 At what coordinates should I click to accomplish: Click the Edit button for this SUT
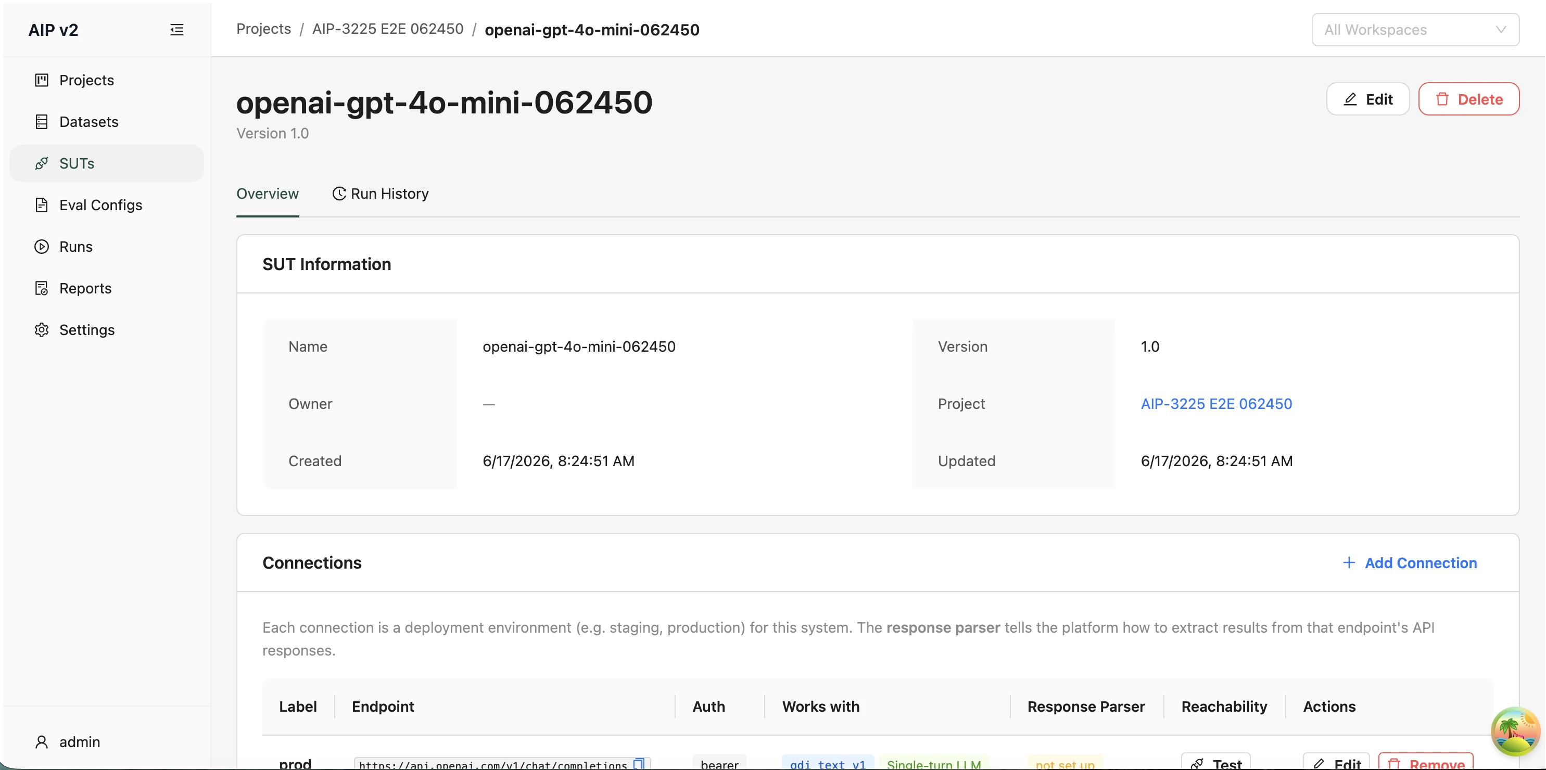(1368, 99)
